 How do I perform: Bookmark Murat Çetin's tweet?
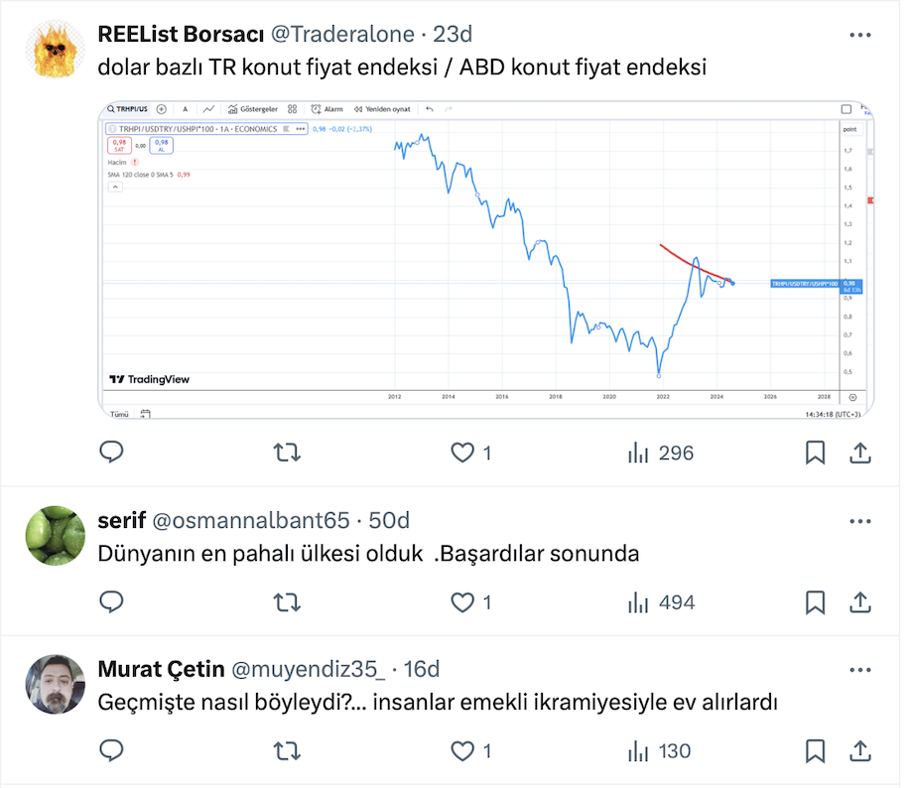tap(815, 751)
